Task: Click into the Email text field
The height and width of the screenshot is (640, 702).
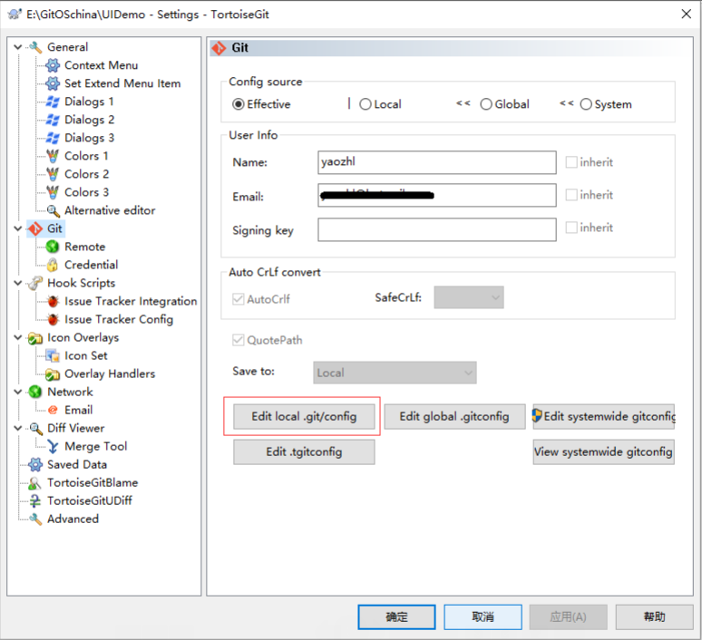Action: click(437, 195)
